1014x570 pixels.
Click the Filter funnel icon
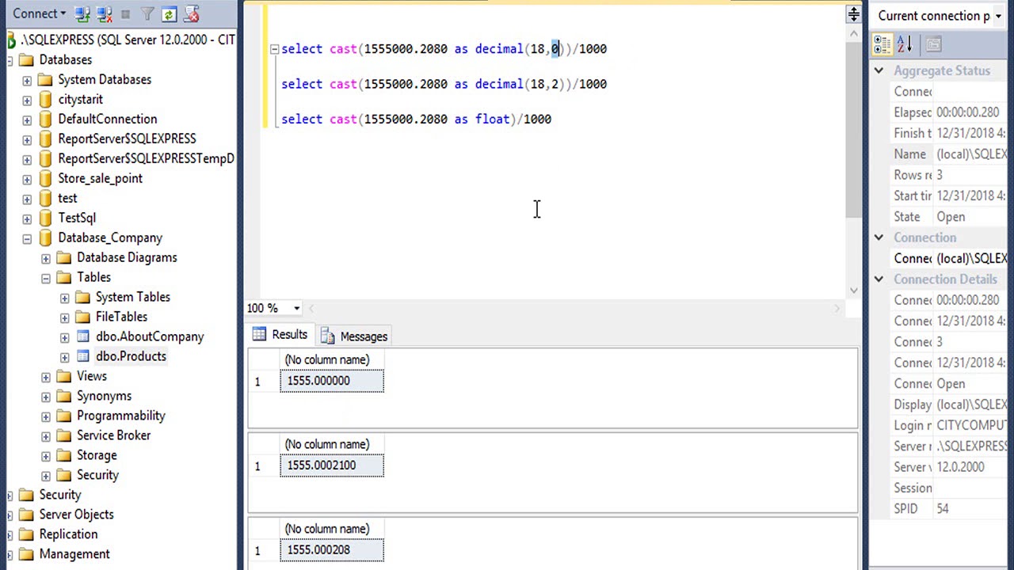pyautogui.click(x=147, y=14)
